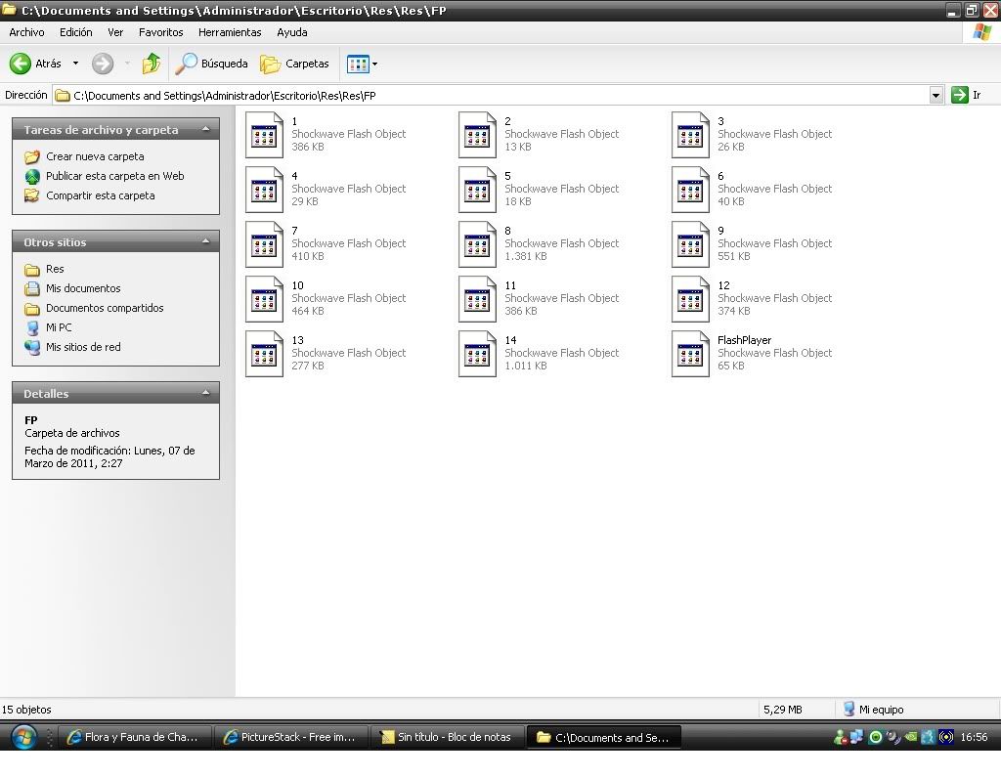Screen dimensions: 1001x777
Task: Select Flash file icon named 13
Action: pyautogui.click(x=264, y=355)
